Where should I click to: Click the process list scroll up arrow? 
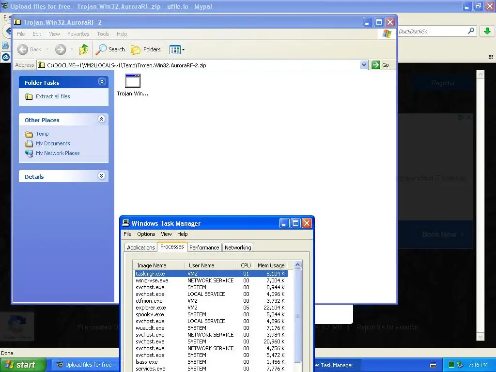pos(297,265)
